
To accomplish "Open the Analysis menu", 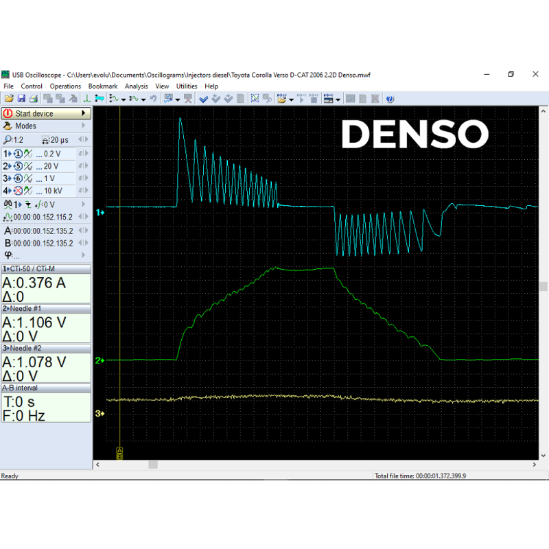I will click(136, 86).
